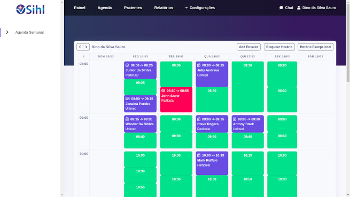Viewport: 350px width, 197px height.
Task: Select free 10:55 slot on Monday
Action: click(140, 190)
